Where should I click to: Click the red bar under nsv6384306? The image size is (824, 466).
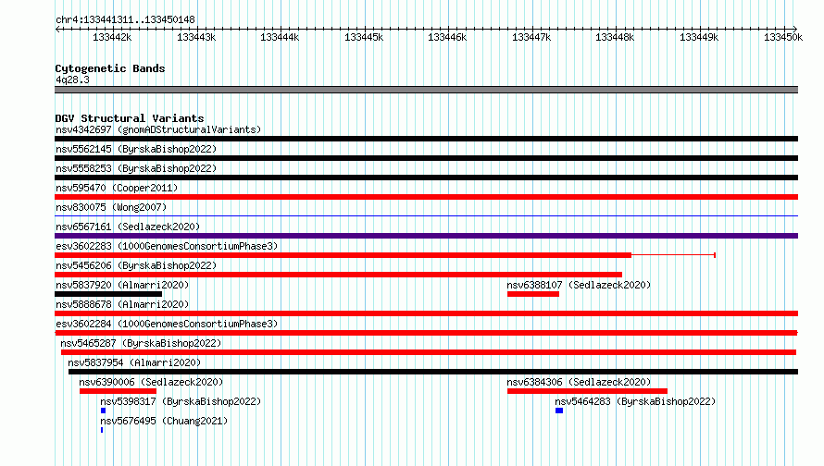pyautogui.click(x=587, y=391)
